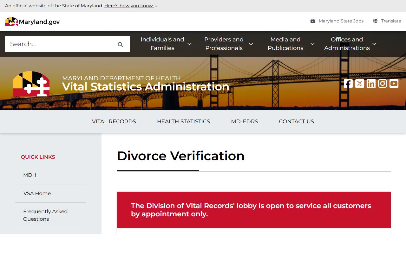Click the globe icon beside Translate
The width and height of the screenshot is (406, 253).
pos(375,21)
